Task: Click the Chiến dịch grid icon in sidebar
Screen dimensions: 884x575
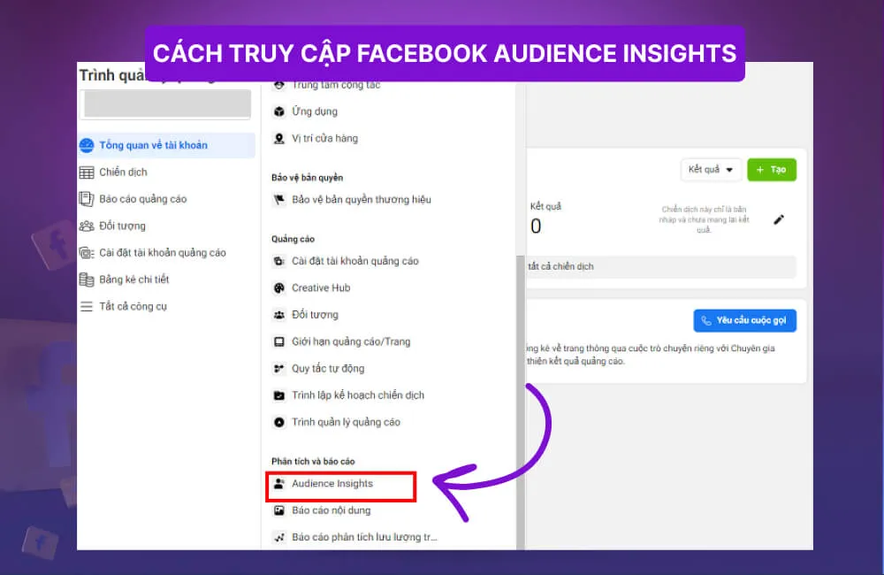Action: click(89, 172)
